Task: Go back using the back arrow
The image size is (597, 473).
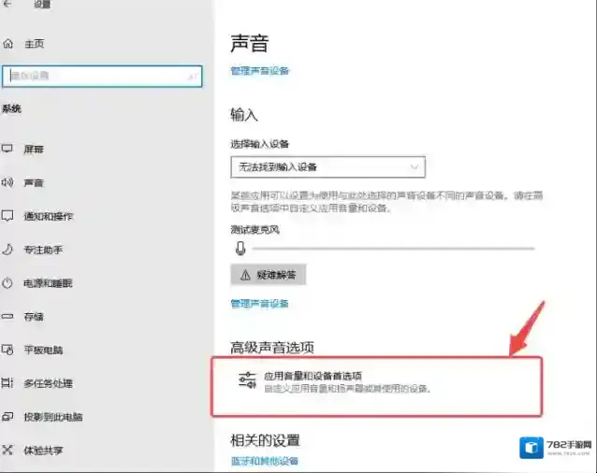Action: 7,4
